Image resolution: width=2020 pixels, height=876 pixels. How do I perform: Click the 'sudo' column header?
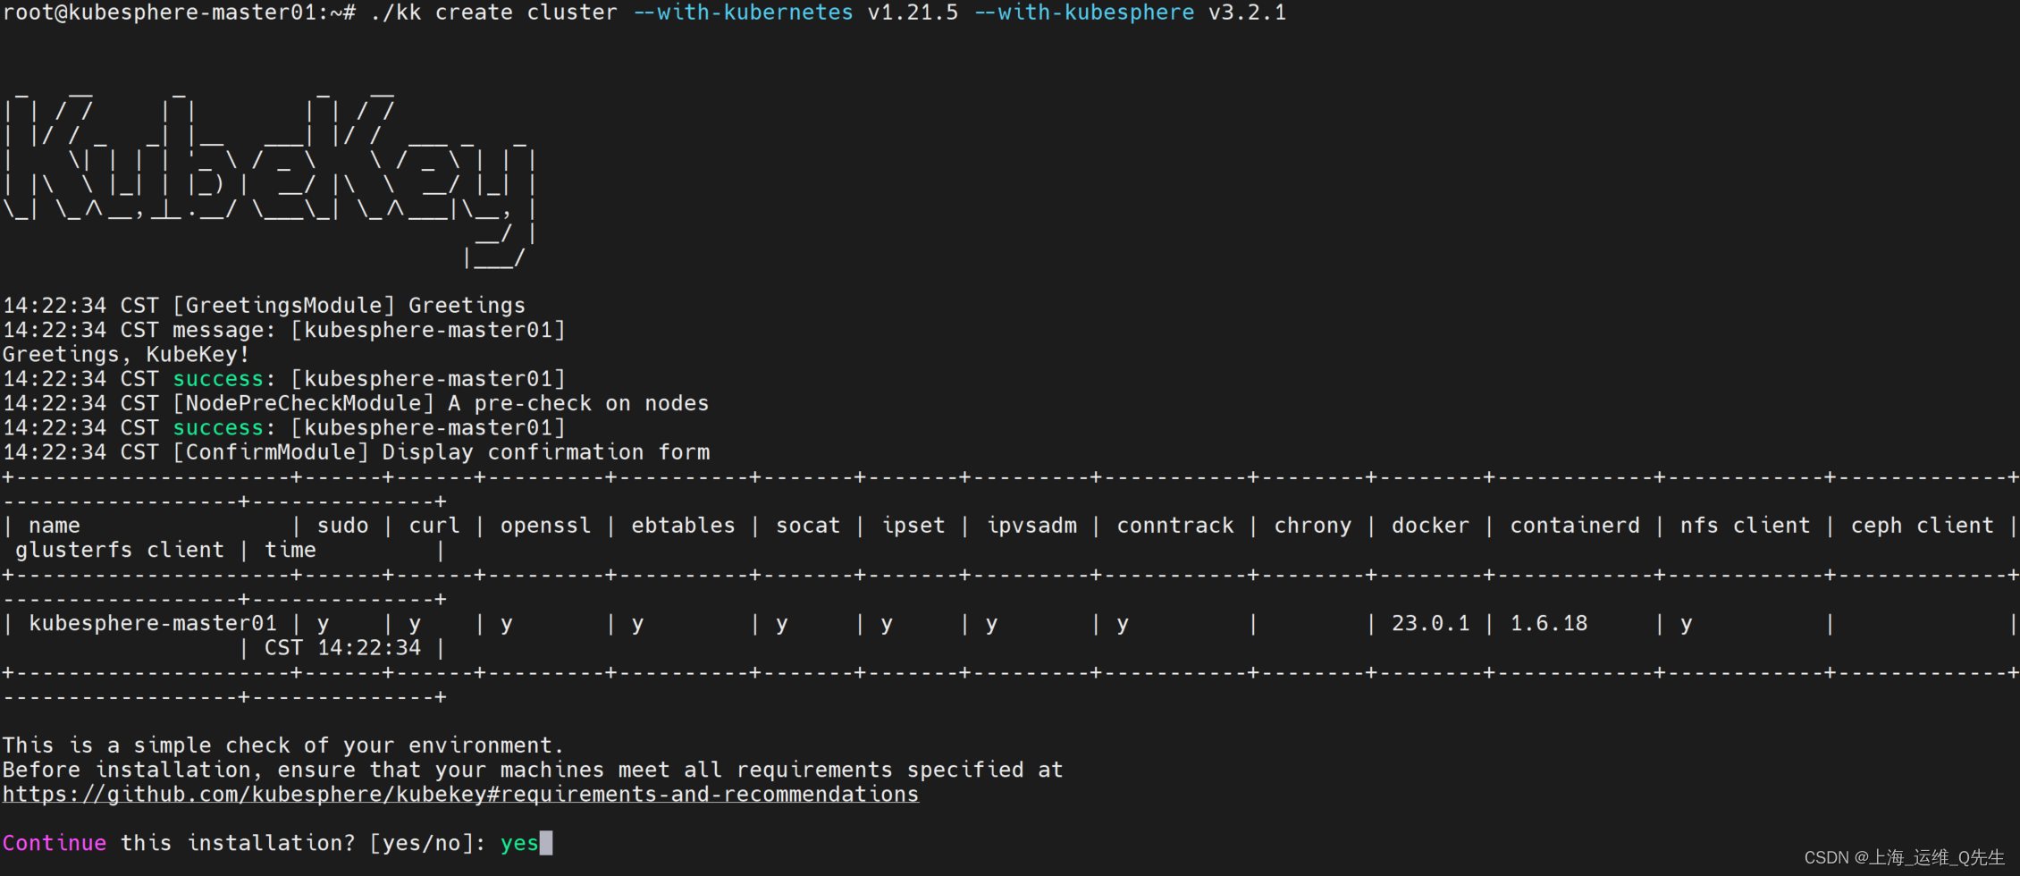click(x=343, y=526)
